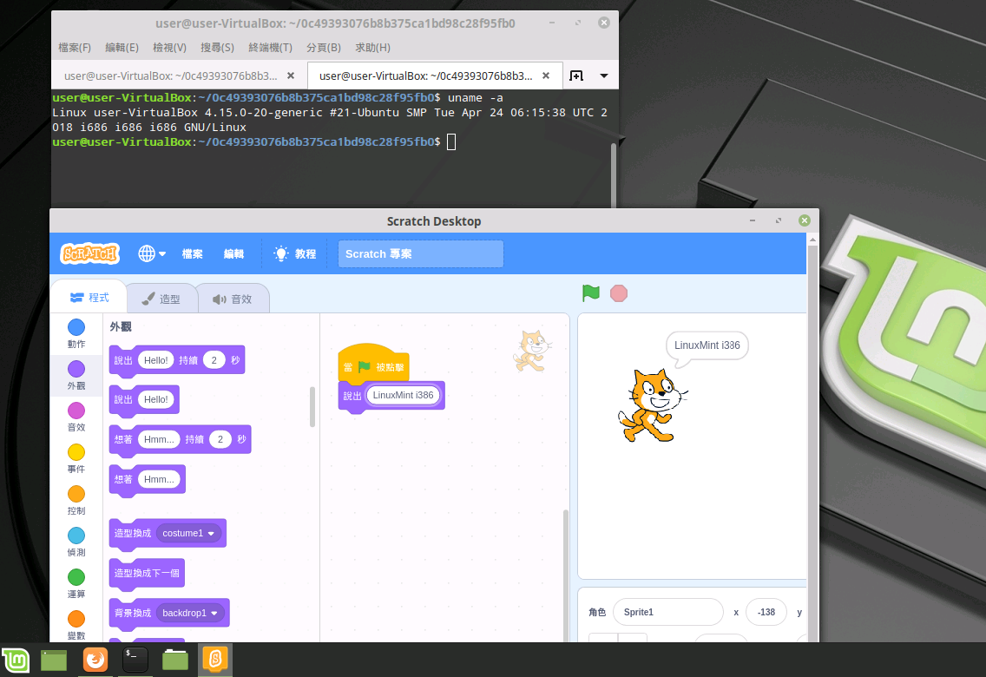986x677 pixels.
Task: Select the 運算 operators category circle
Action: click(x=76, y=577)
